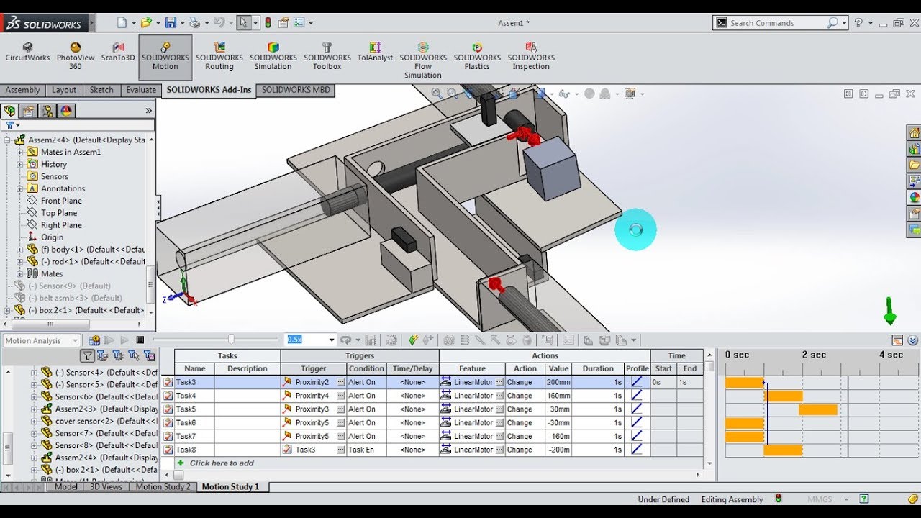This screenshot has height=518, width=921.
Task: Click the Calculate motion study icon
Action: [94, 340]
